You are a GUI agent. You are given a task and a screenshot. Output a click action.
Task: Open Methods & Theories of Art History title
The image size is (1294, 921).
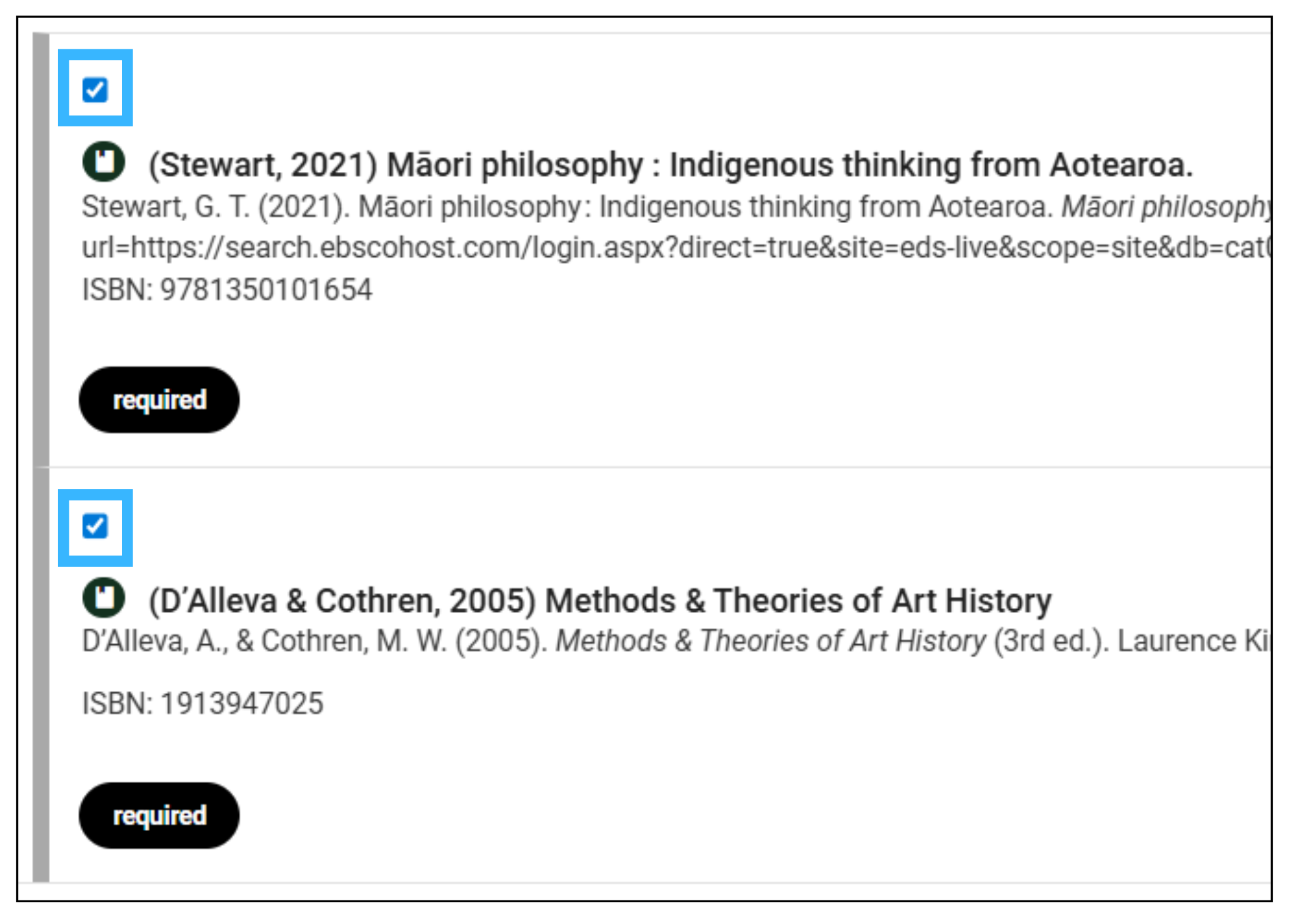(600, 601)
